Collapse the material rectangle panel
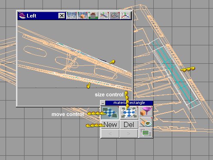The image size is (213, 160). [x=103, y=103]
